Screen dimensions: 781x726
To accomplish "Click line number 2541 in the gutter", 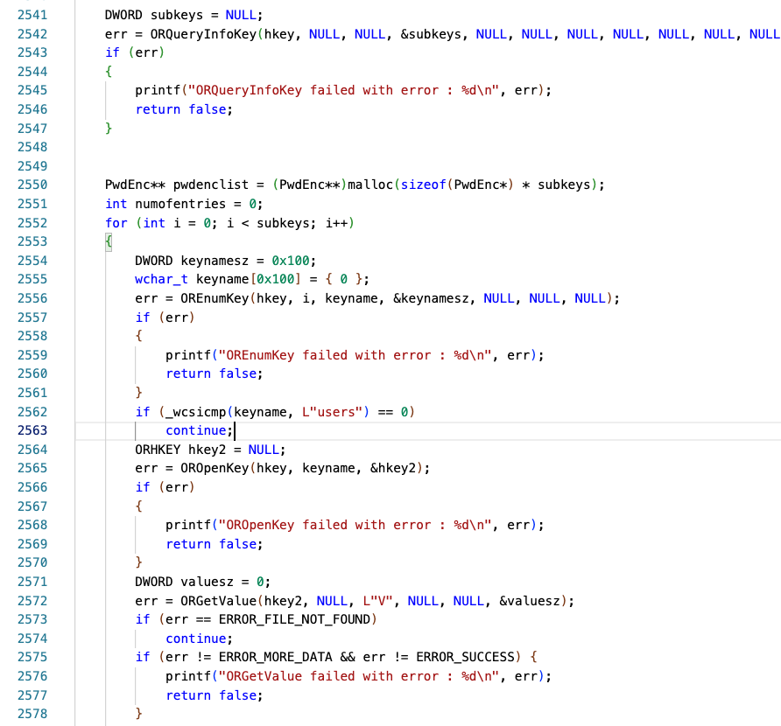I will 32,15.
